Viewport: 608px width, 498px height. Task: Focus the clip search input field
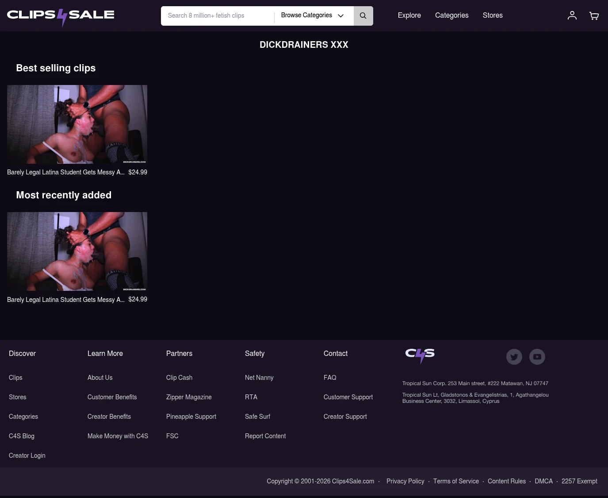tap(218, 16)
